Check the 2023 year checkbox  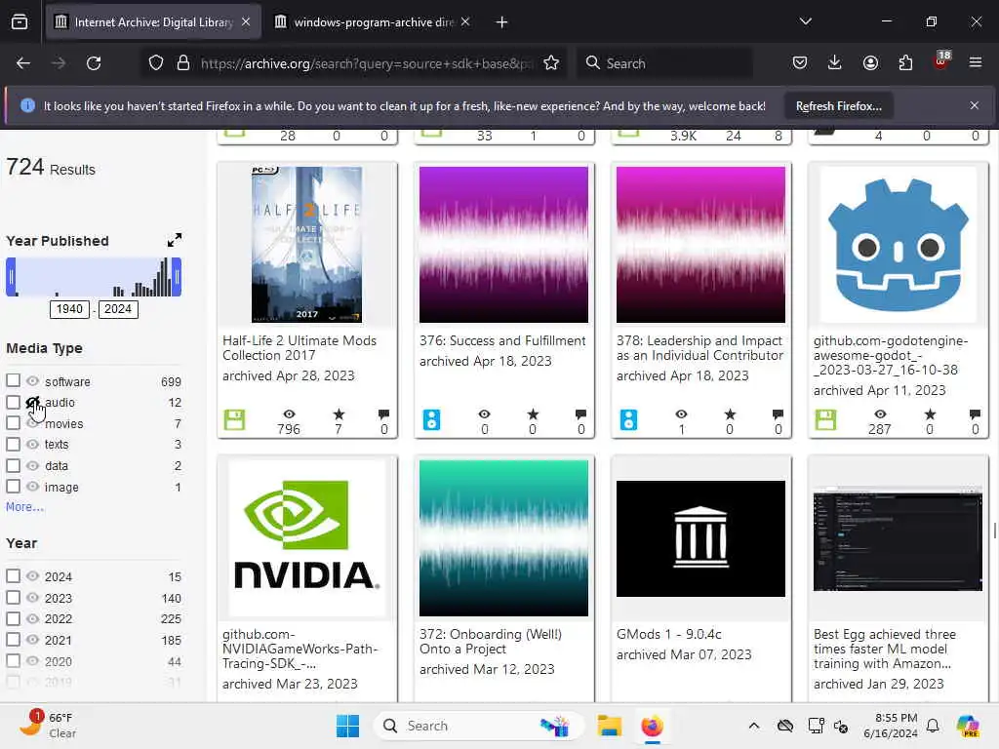click(x=13, y=598)
